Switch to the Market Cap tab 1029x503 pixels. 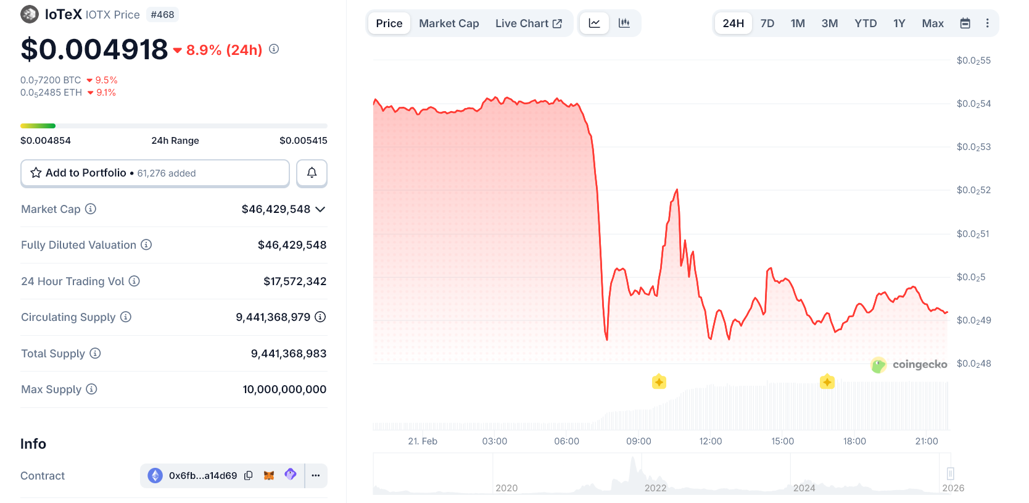point(448,23)
